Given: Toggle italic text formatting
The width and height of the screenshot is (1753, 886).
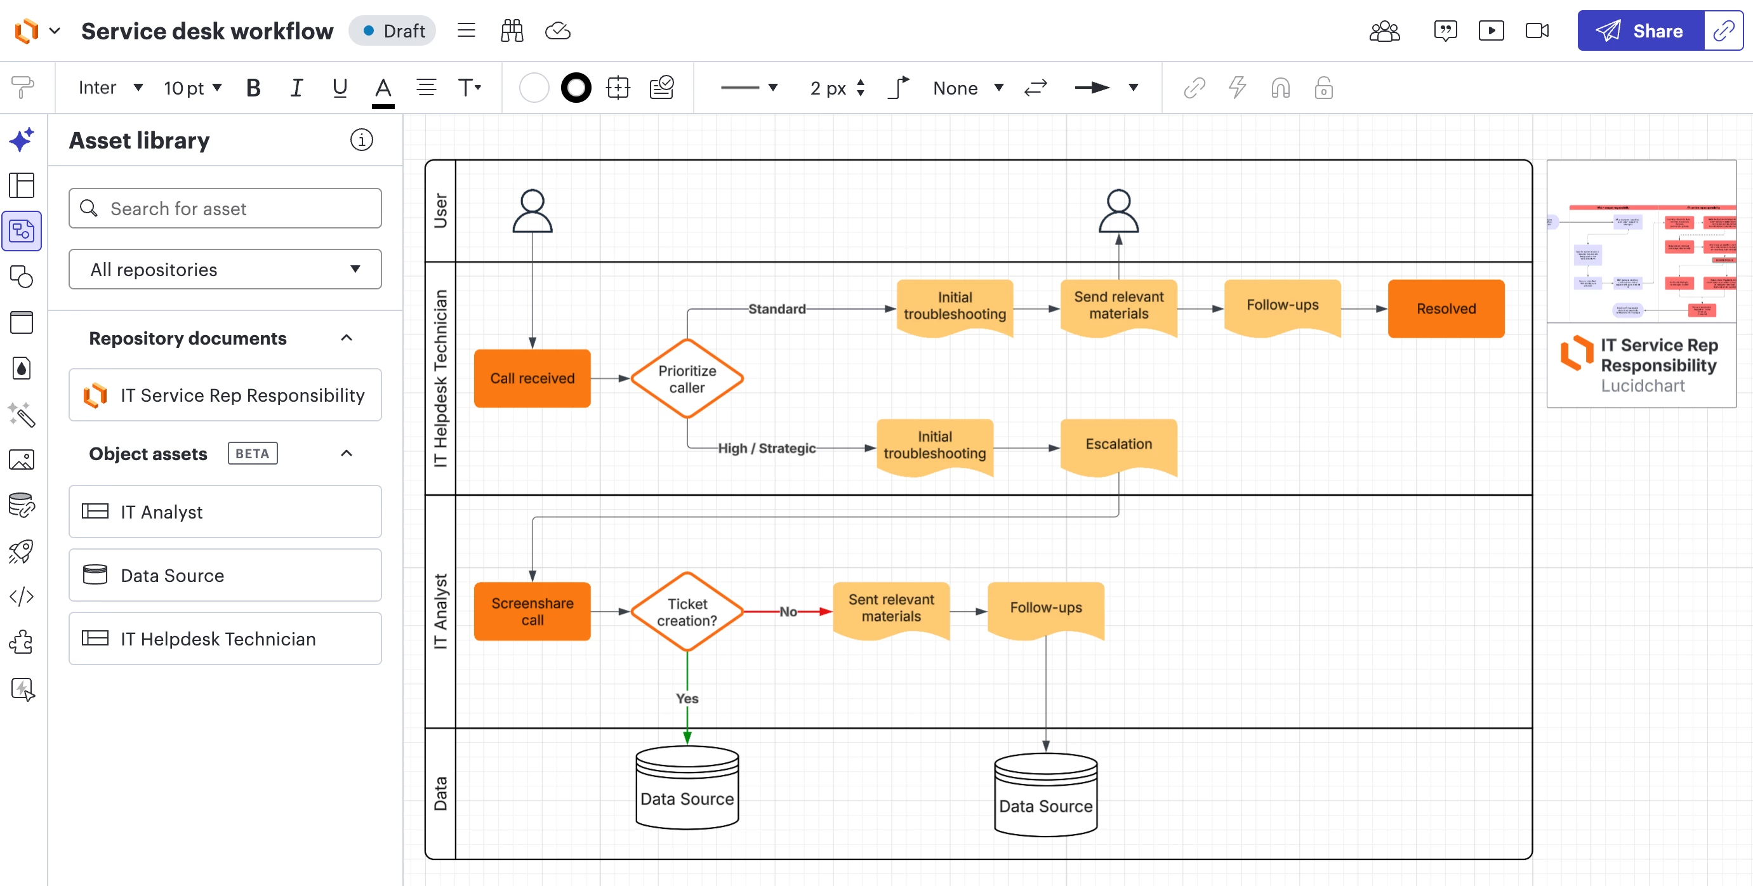Looking at the screenshot, I should point(296,88).
